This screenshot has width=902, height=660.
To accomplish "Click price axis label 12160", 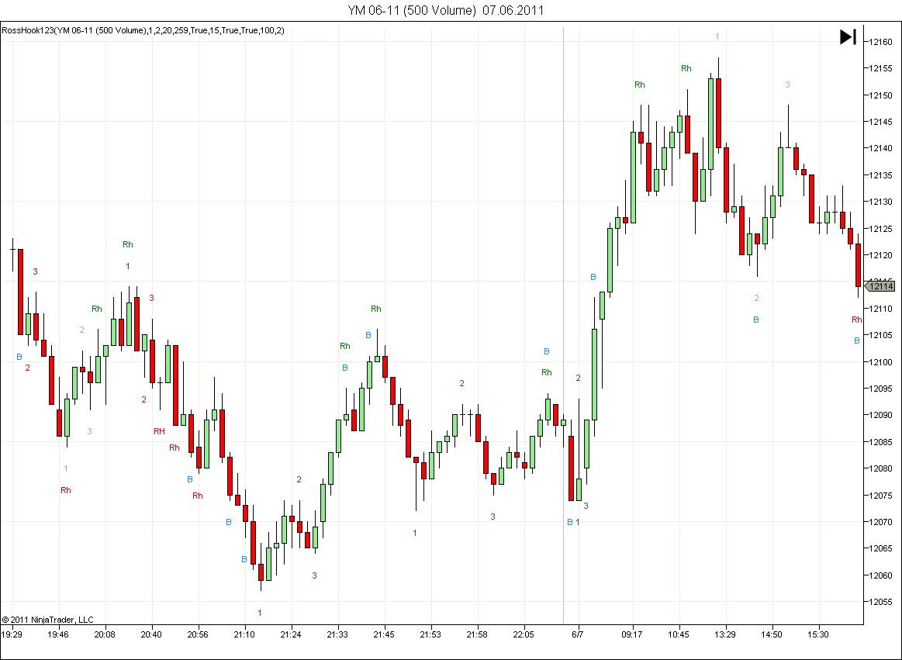I will click(x=881, y=41).
